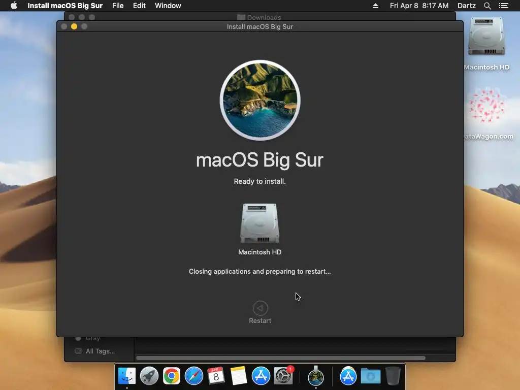Open Safari from the Dock
The height and width of the screenshot is (390, 520).
coord(193,376)
